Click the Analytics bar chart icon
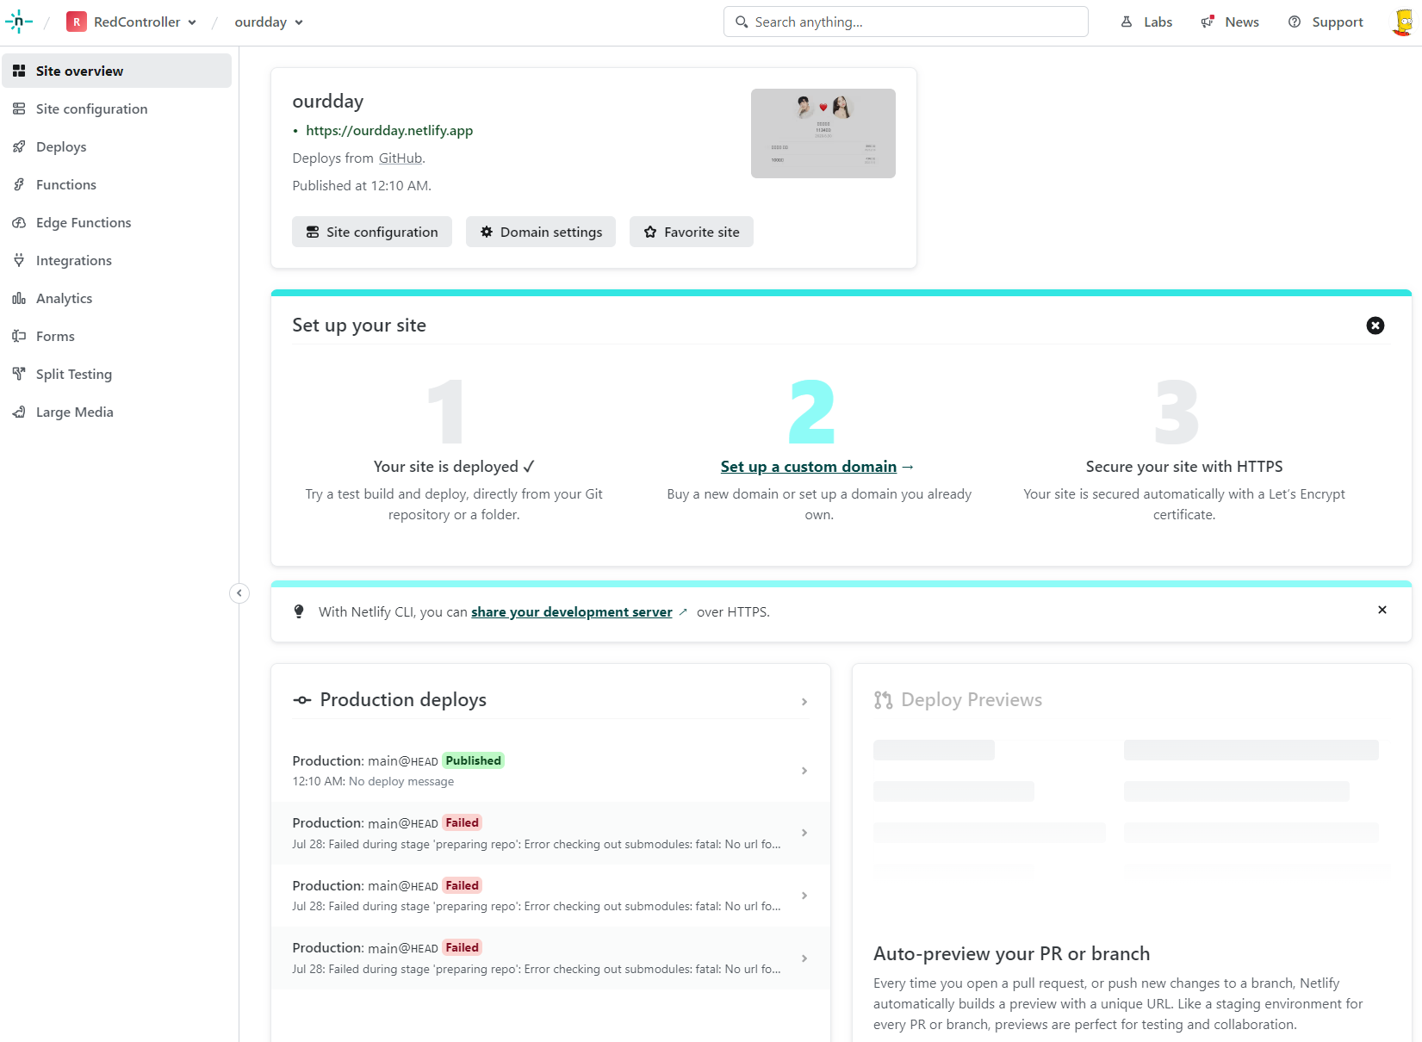The width and height of the screenshot is (1422, 1042). point(19,298)
